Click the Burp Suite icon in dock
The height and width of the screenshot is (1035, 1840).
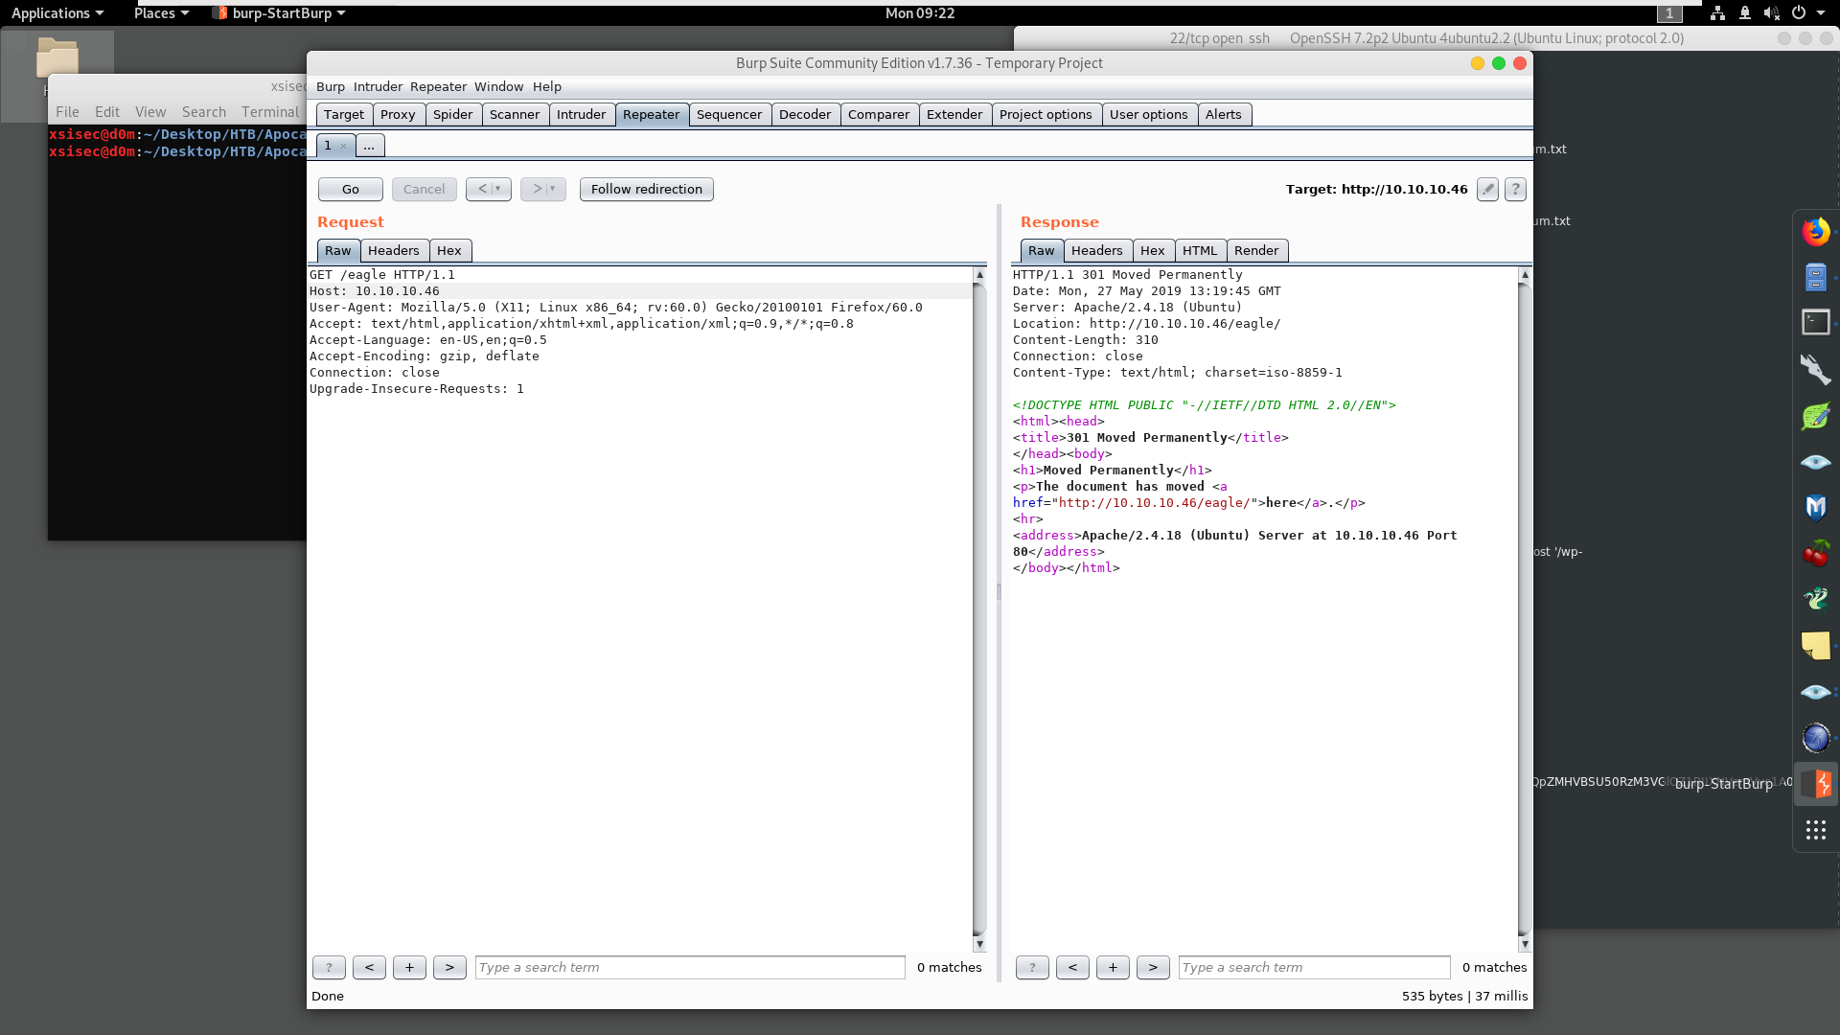[x=1815, y=784]
